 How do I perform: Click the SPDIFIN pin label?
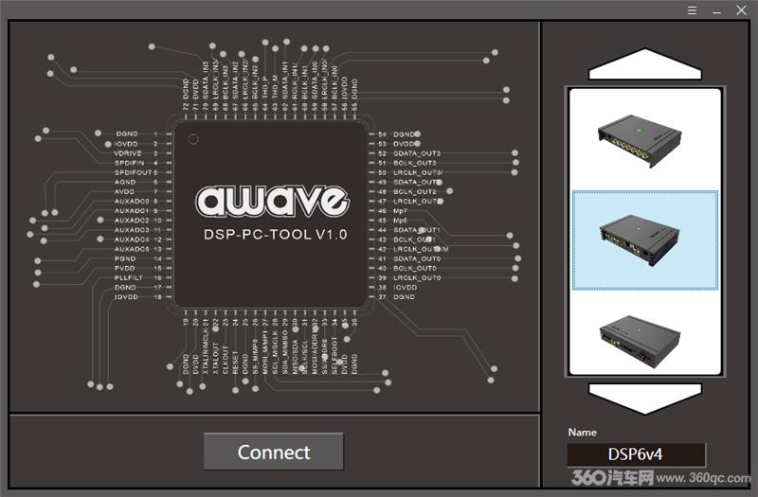click(130, 163)
